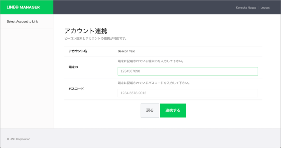The height and width of the screenshot is (148, 281).
Task: Log out via the Logout link
Action: 265,7
